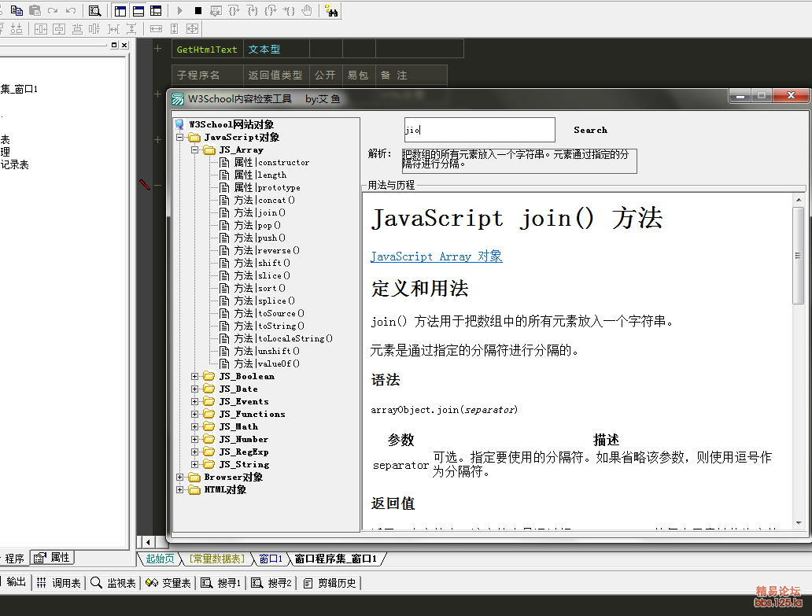Expand the JS_Events folder
Image resolution: width=812 pixels, height=616 pixels.
[194, 401]
